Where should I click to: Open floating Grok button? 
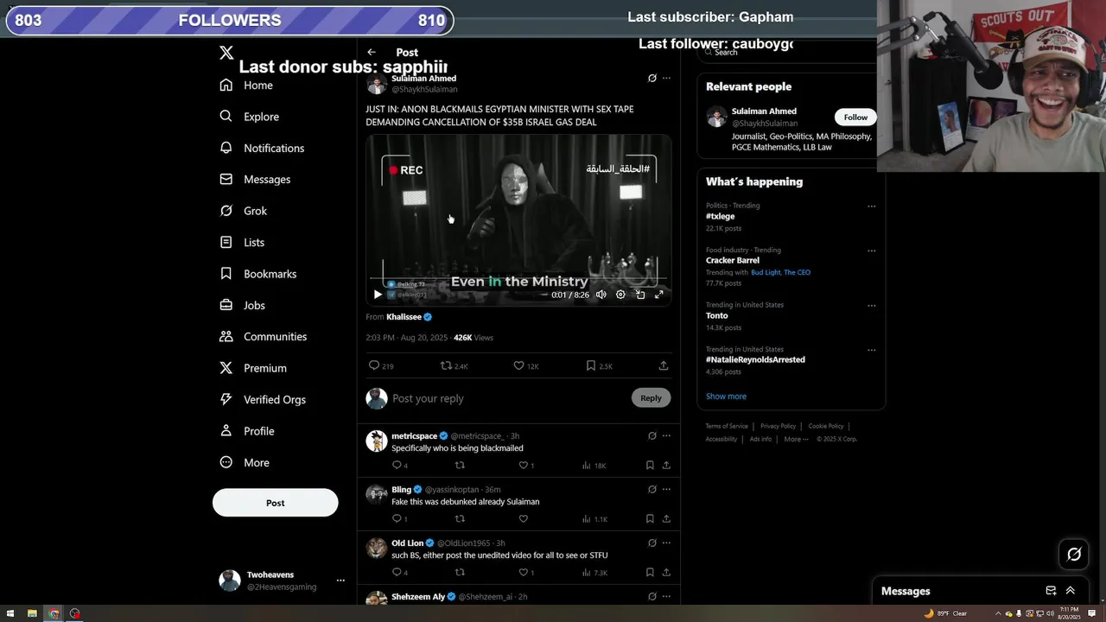(x=1074, y=555)
